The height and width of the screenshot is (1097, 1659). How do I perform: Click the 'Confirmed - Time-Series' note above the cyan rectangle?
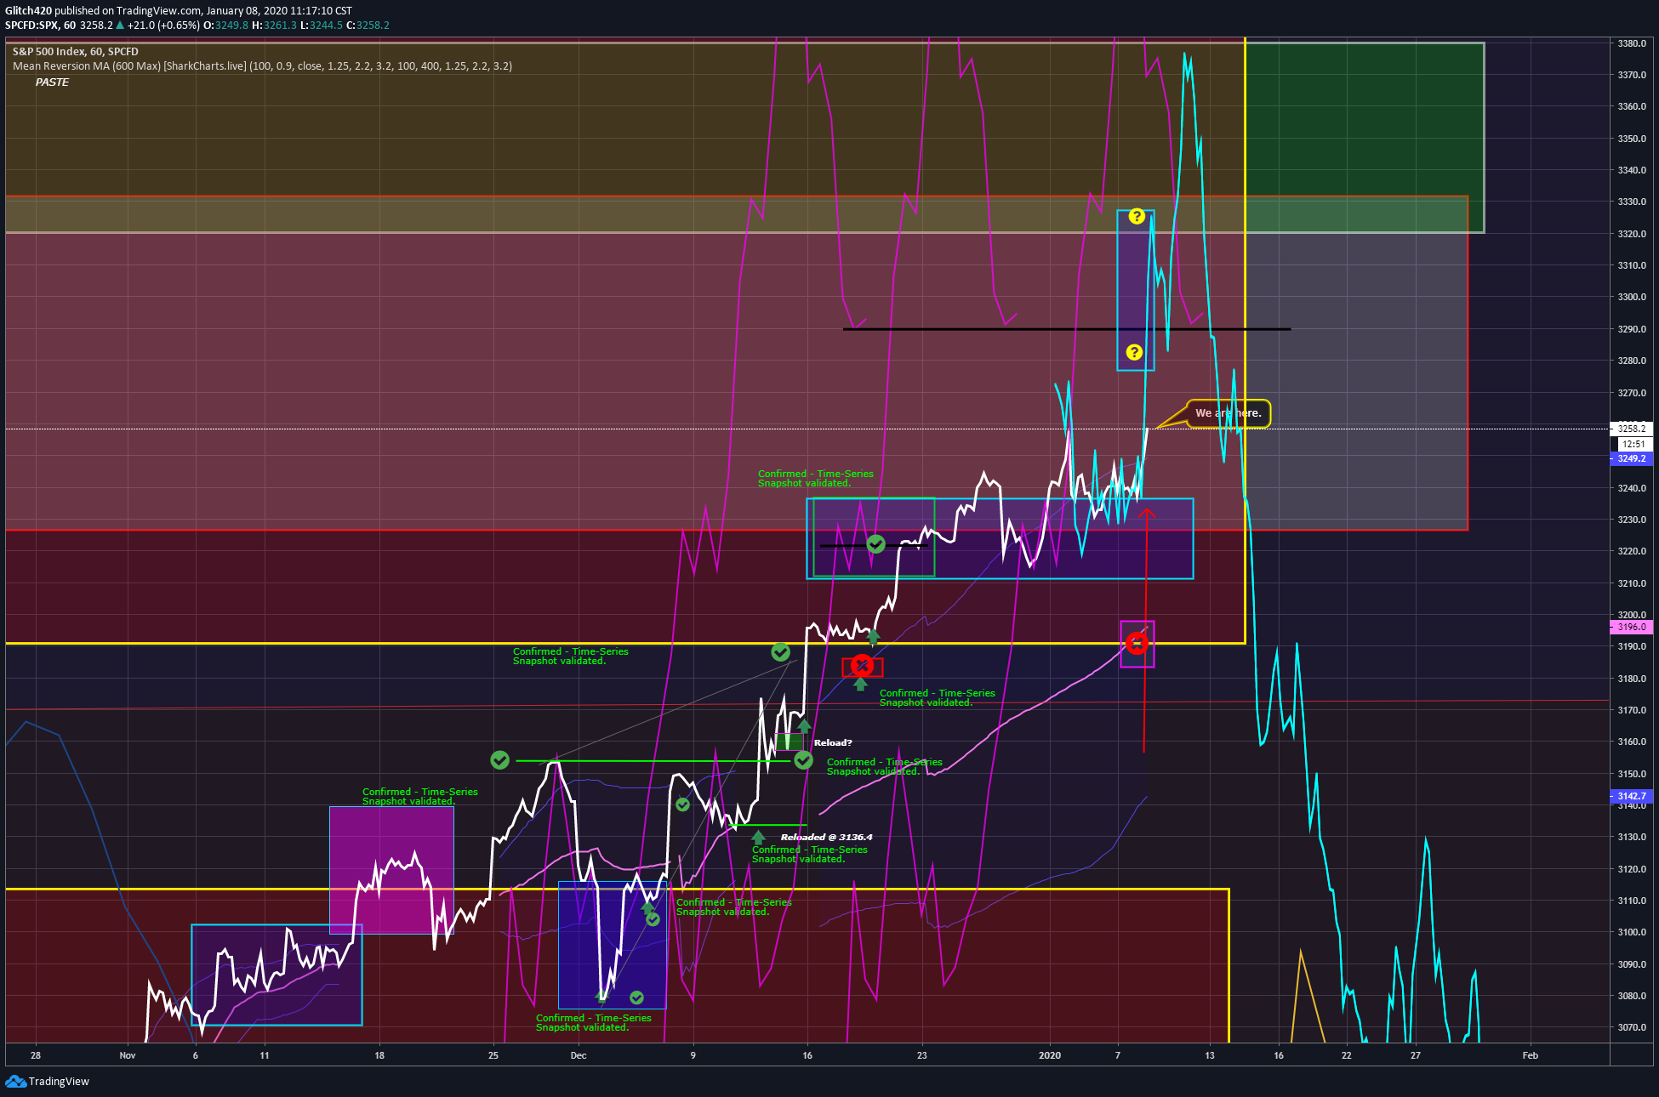tap(816, 478)
